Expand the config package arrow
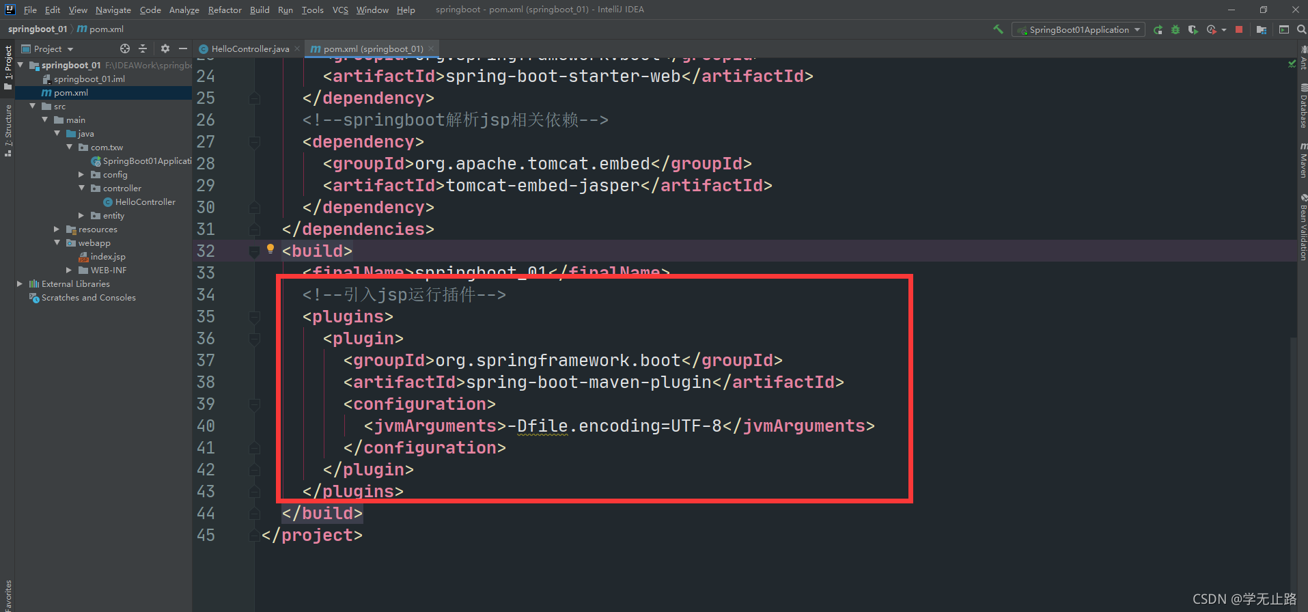This screenshot has height=612, width=1308. click(82, 174)
